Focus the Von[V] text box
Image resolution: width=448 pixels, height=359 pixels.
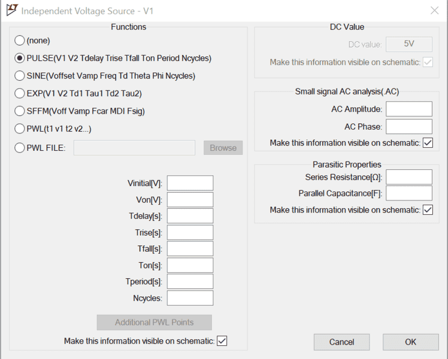pyautogui.click(x=190, y=200)
